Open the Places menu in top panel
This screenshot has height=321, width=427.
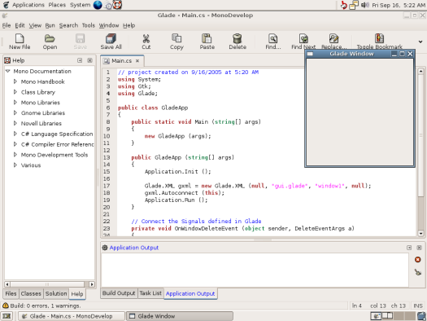pyautogui.click(x=57, y=5)
